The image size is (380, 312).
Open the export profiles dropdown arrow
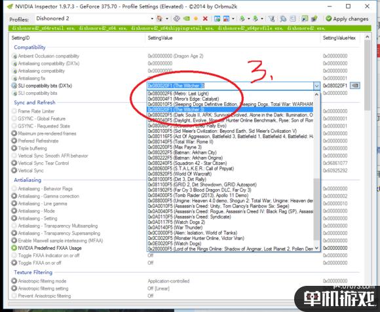coord(249,18)
